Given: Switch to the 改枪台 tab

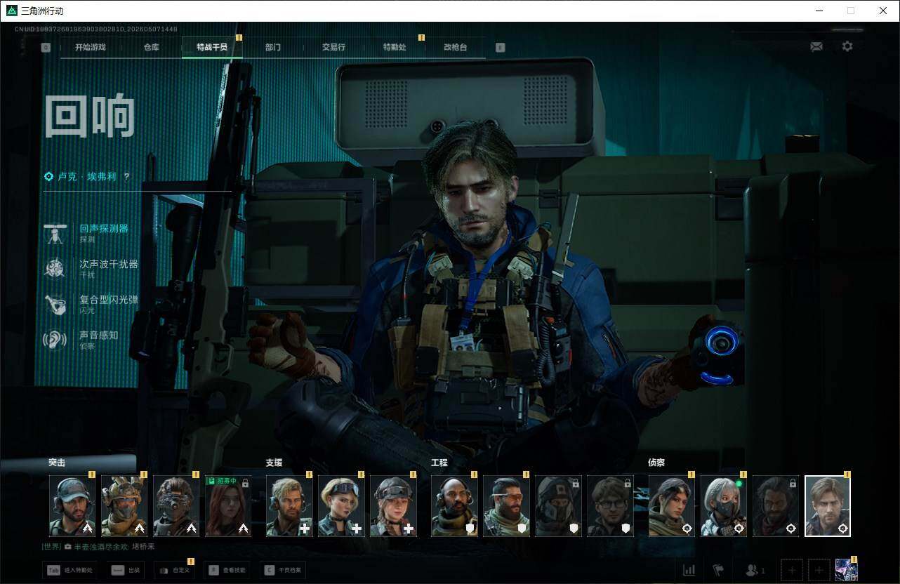Looking at the screenshot, I should tap(455, 48).
